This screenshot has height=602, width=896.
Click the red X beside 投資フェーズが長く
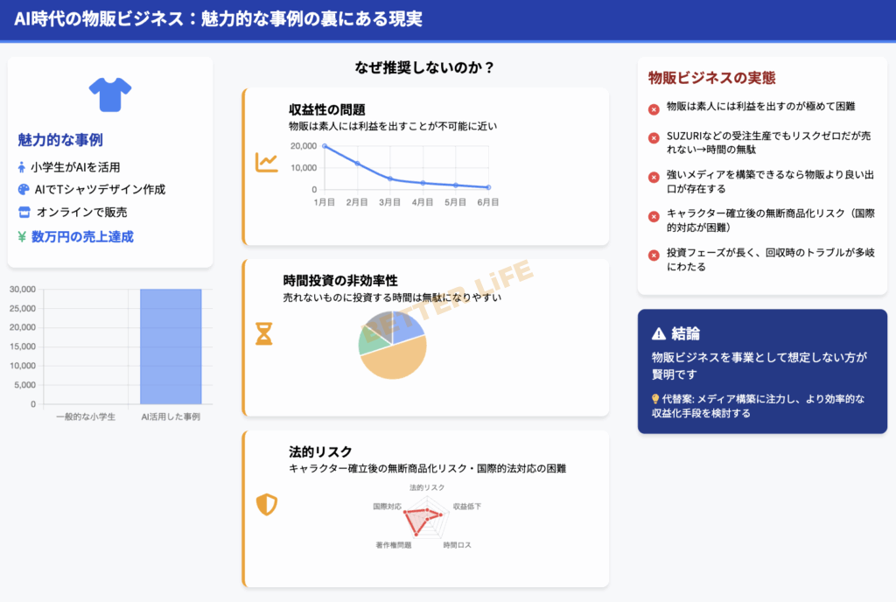(x=654, y=255)
